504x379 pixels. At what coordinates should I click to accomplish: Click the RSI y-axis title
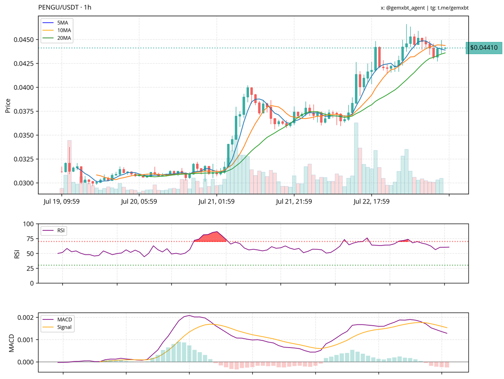[x=17, y=254]
